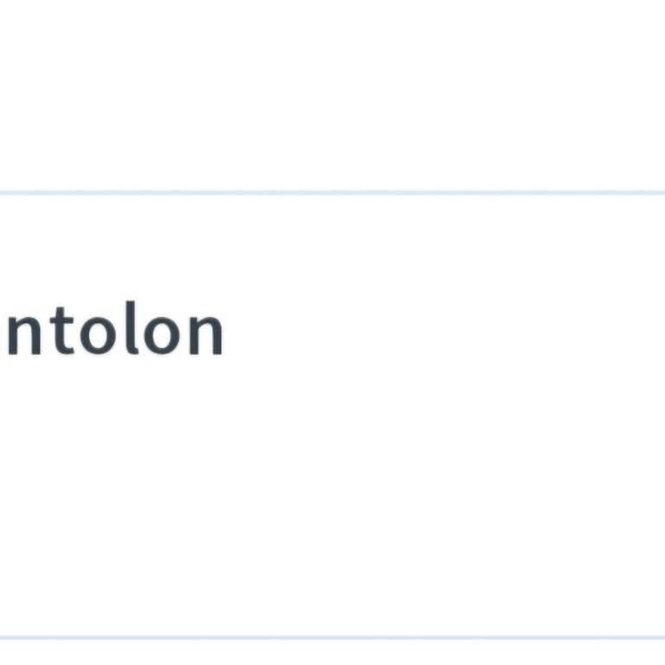Click blank area below the bottom divider

click(x=332, y=654)
